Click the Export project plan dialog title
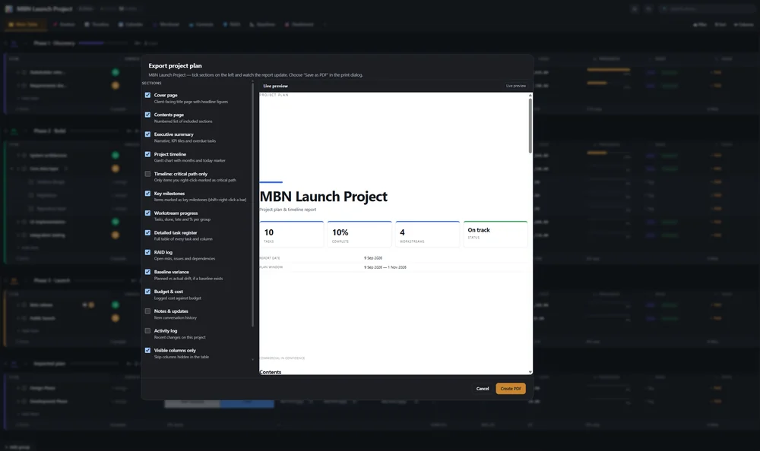Viewport: 760px width, 451px height. tap(175, 65)
